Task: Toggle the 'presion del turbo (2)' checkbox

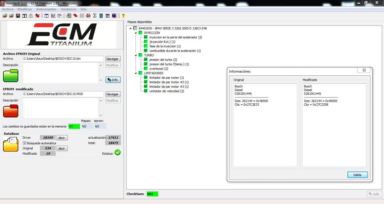Action: pyautogui.click(x=146, y=60)
